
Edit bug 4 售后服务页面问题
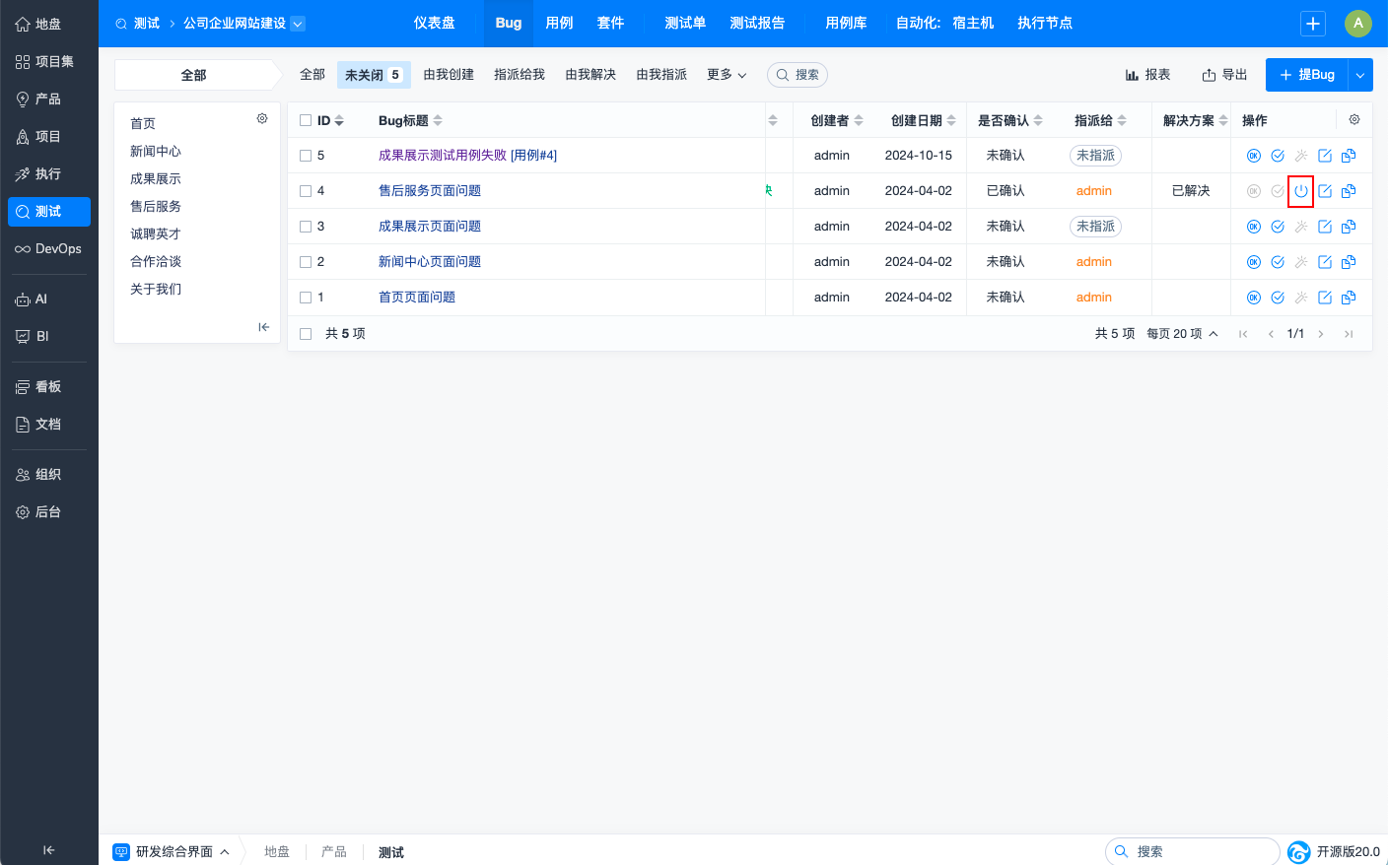click(x=1325, y=191)
